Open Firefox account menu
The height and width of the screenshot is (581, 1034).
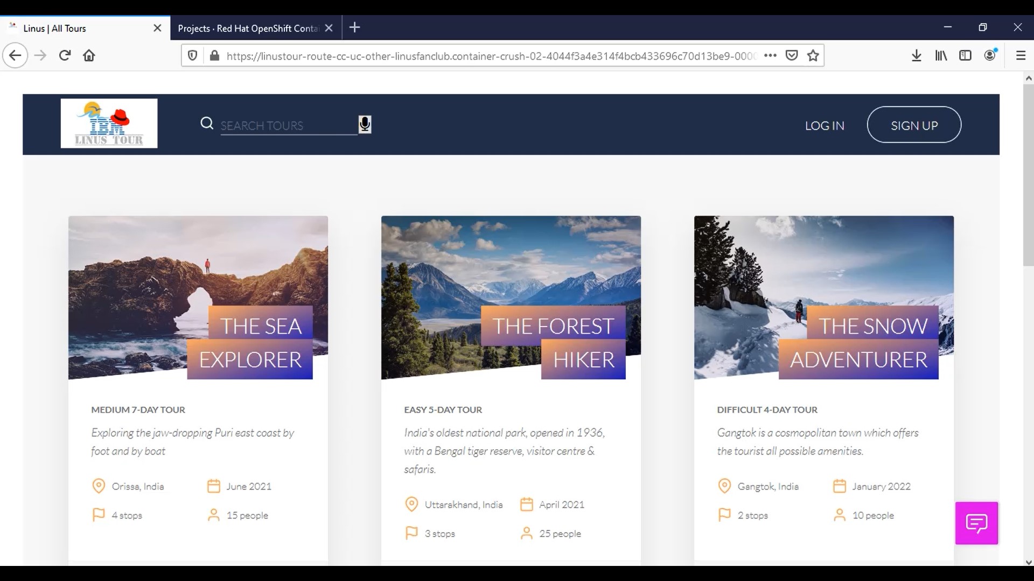990,55
